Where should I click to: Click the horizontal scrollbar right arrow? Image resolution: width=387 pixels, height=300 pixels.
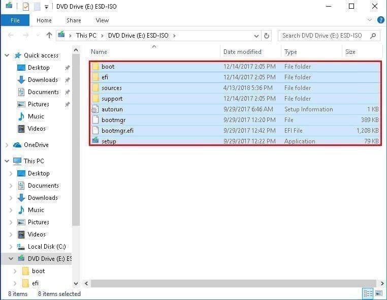coord(382,283)
